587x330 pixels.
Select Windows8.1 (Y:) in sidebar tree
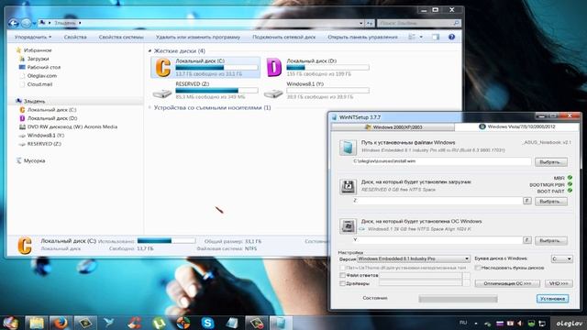pos(41,136)
